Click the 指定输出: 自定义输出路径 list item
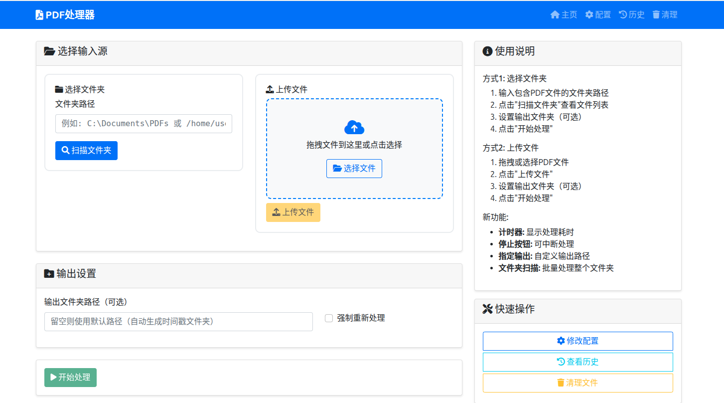This screenshot has width=724, height=403. [x=544, y=256]
